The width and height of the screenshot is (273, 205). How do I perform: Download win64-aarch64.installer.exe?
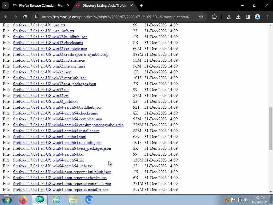(56, 131)
